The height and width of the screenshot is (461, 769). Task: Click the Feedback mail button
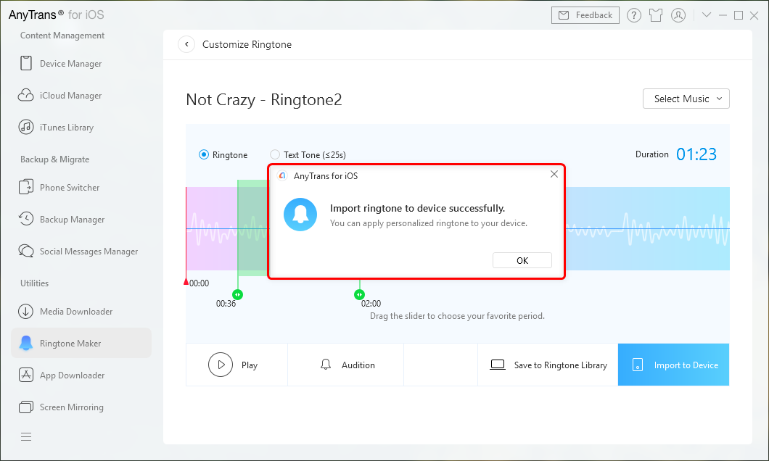point(586,15)
